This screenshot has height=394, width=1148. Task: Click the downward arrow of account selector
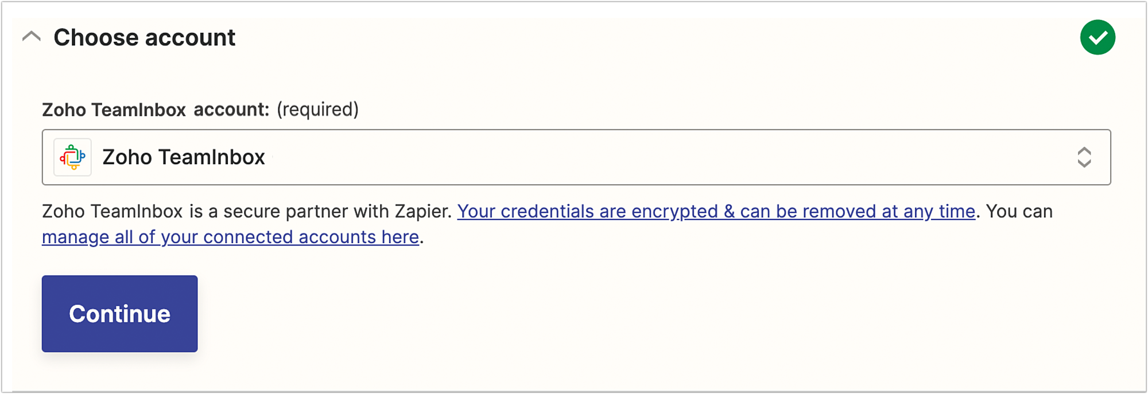pos(1084,163)
